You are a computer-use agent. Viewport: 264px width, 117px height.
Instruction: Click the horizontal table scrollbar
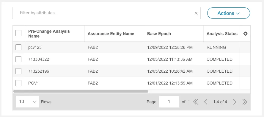(x=81, y=91)
